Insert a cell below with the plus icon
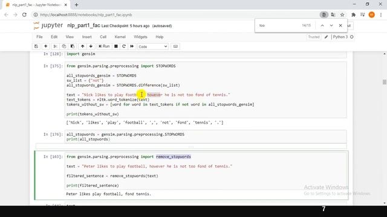 [x=46, y=46]
